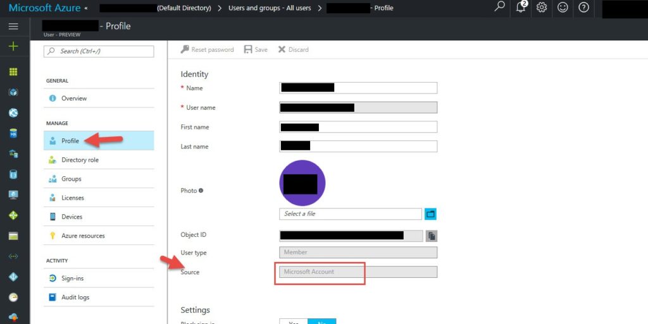Click the purple profile photo circle
Image resolution: width=648 pixels, height=324 pixels.
coord(302,183)
